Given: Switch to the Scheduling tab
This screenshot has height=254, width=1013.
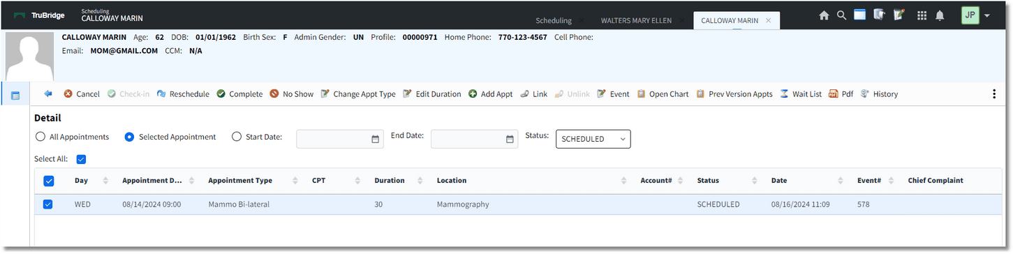Looking at the screenshot, I should click(554, 20).
